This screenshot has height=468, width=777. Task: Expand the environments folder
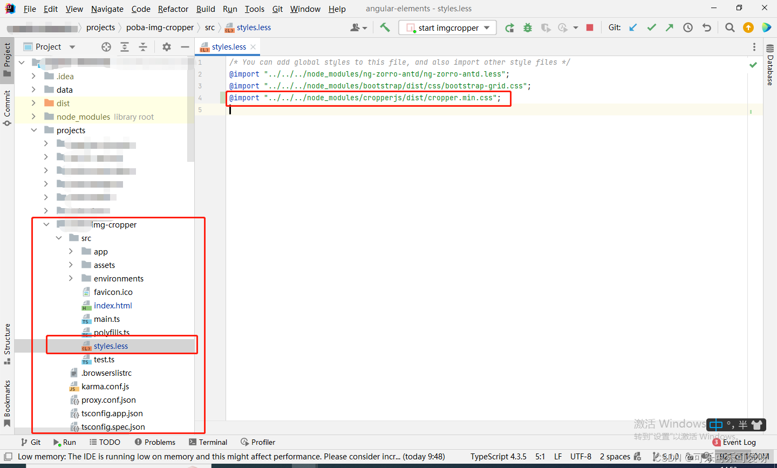point(71,278)
